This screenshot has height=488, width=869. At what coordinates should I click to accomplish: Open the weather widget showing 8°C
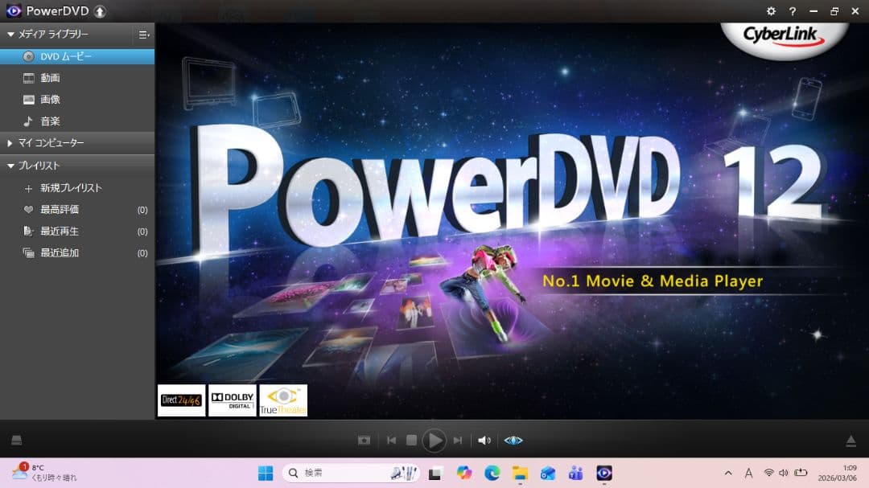point(44,473)
